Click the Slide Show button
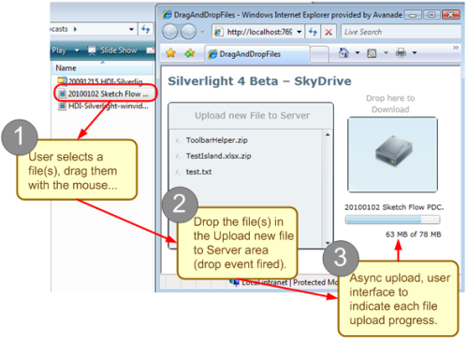468x340 pixels. coord(112,50)
